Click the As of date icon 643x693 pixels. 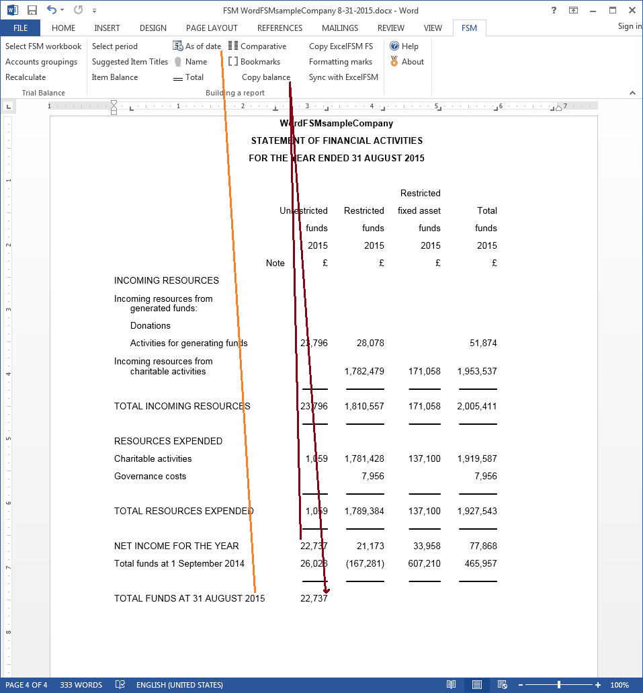click(x=177, y=46)
